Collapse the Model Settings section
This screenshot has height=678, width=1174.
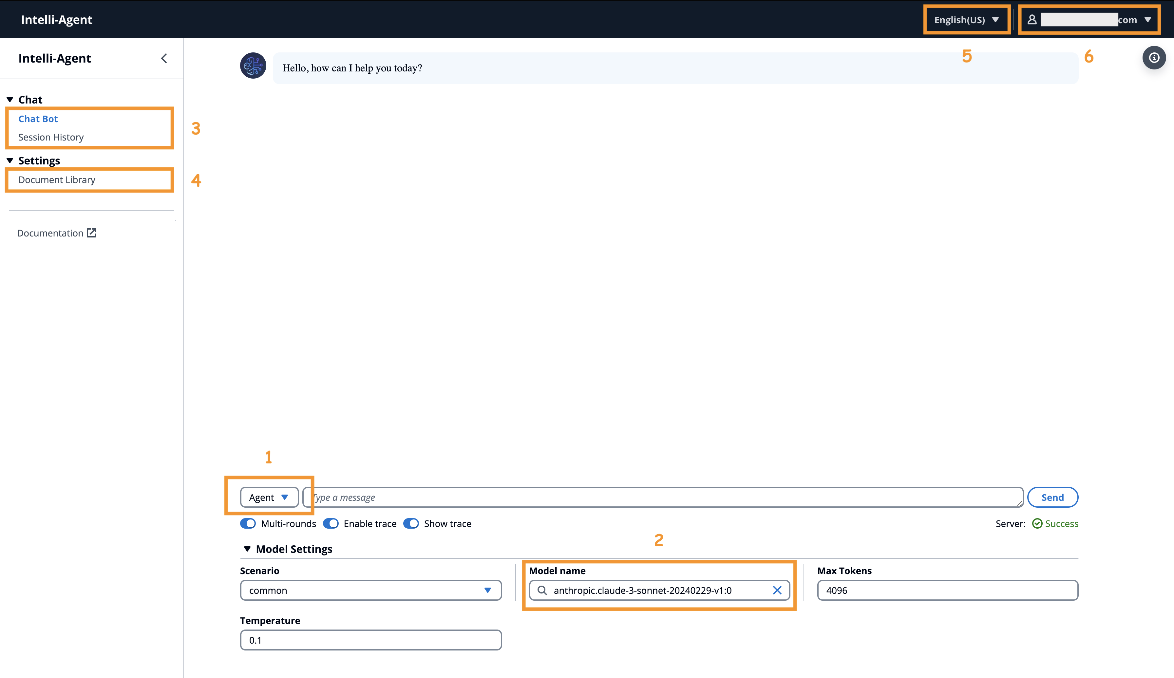pos(247,549)
